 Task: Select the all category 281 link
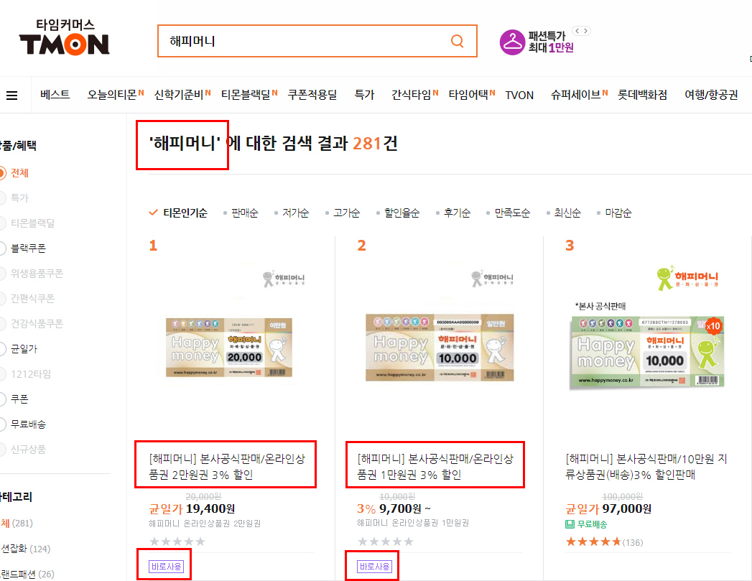point(17,523)
